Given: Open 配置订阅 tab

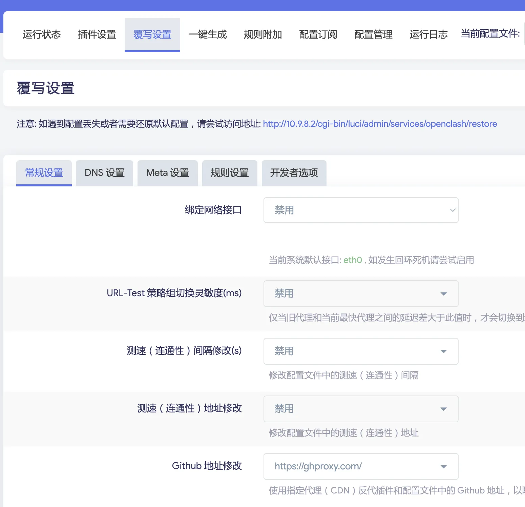Looking at the screenshot, I should 318,35.
